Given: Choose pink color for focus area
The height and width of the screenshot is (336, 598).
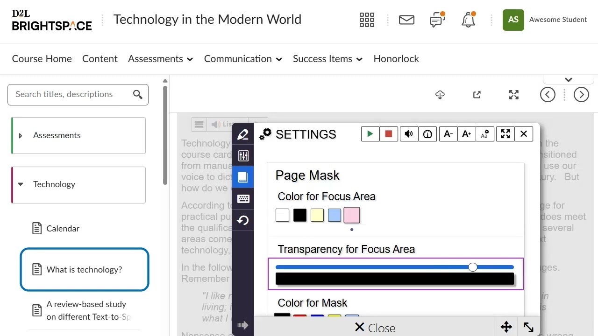Looking at the screenshot, I should (352, 215).
